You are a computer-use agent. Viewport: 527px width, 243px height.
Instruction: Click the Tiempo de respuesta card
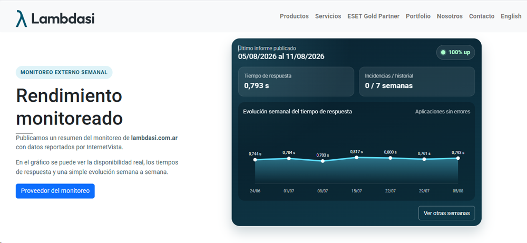(296, 82)
